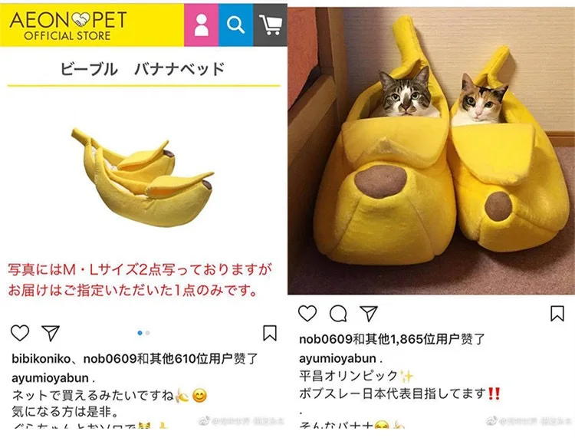
Task: Open nob0609 profile in right post likes
Action: (x=326, y=339)
